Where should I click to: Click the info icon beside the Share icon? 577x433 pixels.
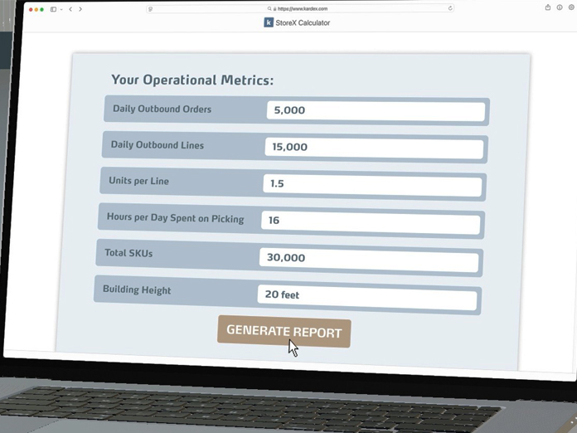pos(560,7)
